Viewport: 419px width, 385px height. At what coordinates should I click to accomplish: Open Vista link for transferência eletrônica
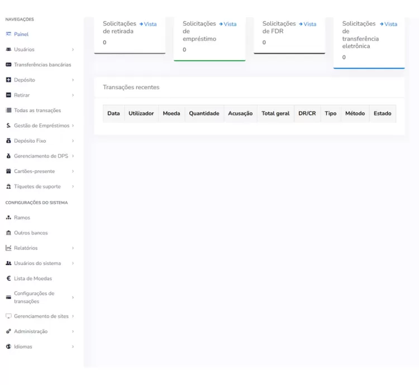388,24
